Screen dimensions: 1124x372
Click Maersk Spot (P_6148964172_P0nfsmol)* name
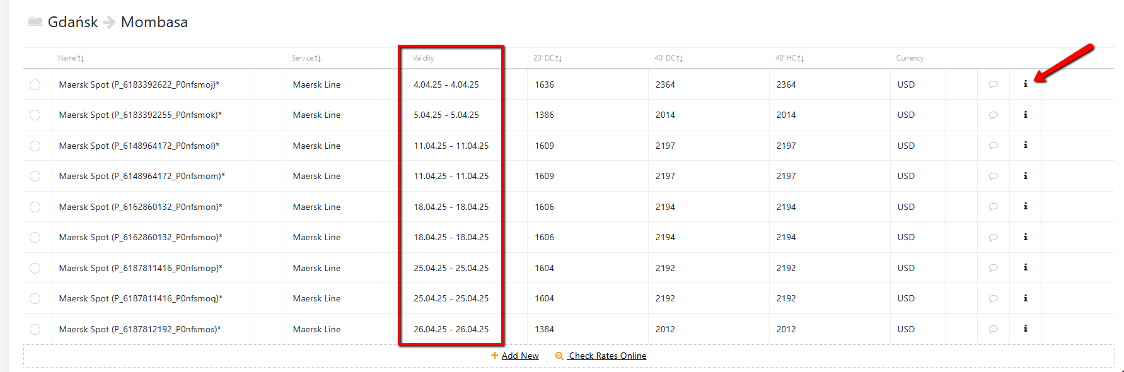pos(139,146)
